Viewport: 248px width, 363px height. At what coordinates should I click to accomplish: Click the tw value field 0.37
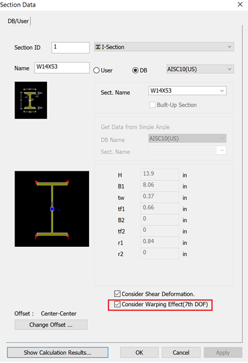[160, 197]
